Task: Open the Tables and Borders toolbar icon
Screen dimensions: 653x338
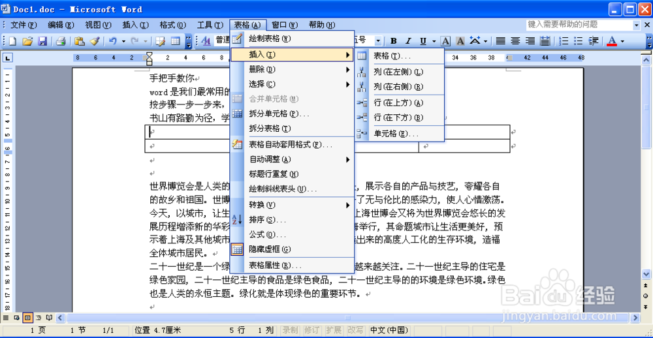Action: [x=161, y=41]
